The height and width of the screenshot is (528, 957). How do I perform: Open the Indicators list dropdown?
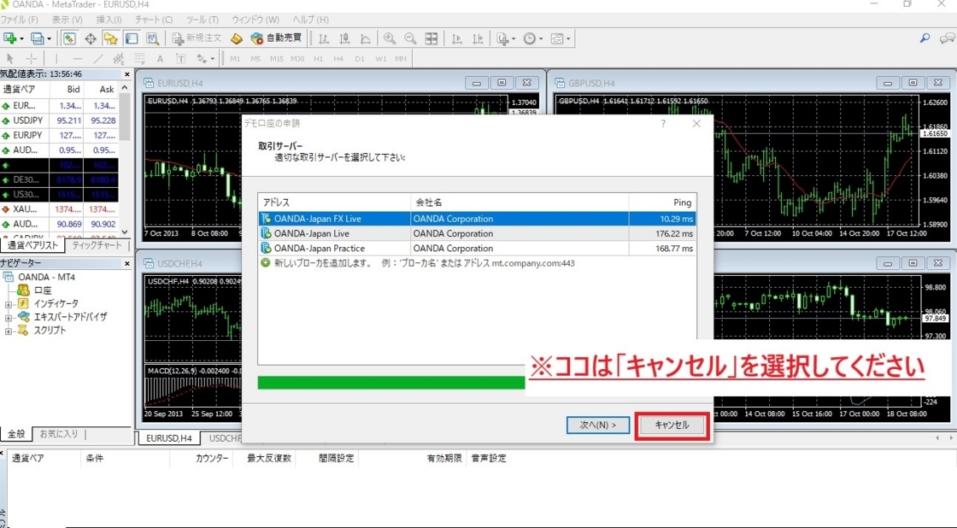pyautogui.click(x=504, y=38)
